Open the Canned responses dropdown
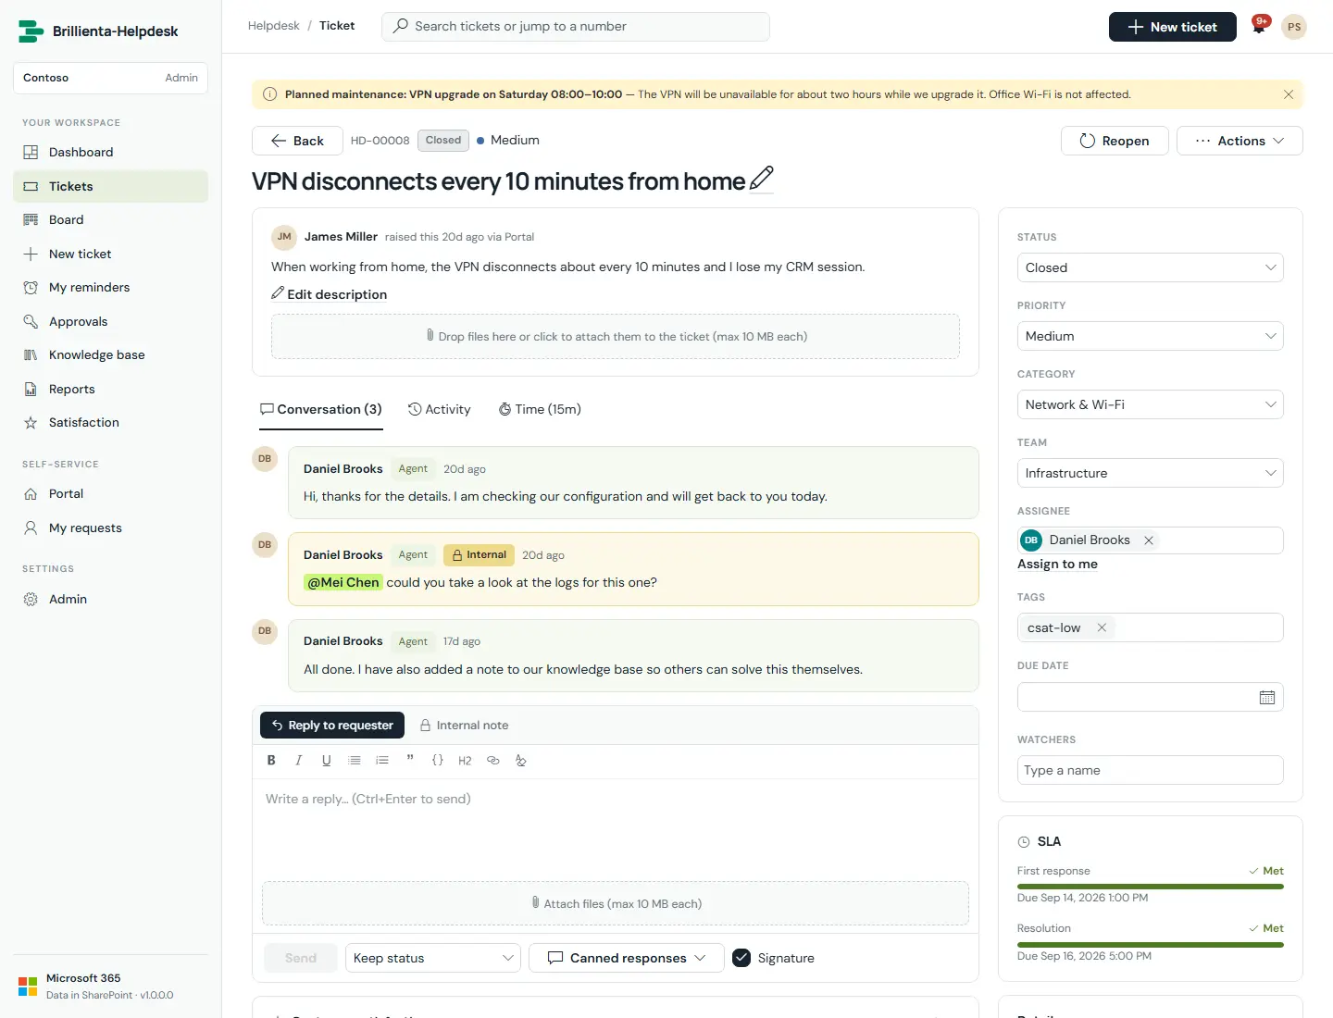Screen dimensions: 1333x1018 (x=627, y=958)
